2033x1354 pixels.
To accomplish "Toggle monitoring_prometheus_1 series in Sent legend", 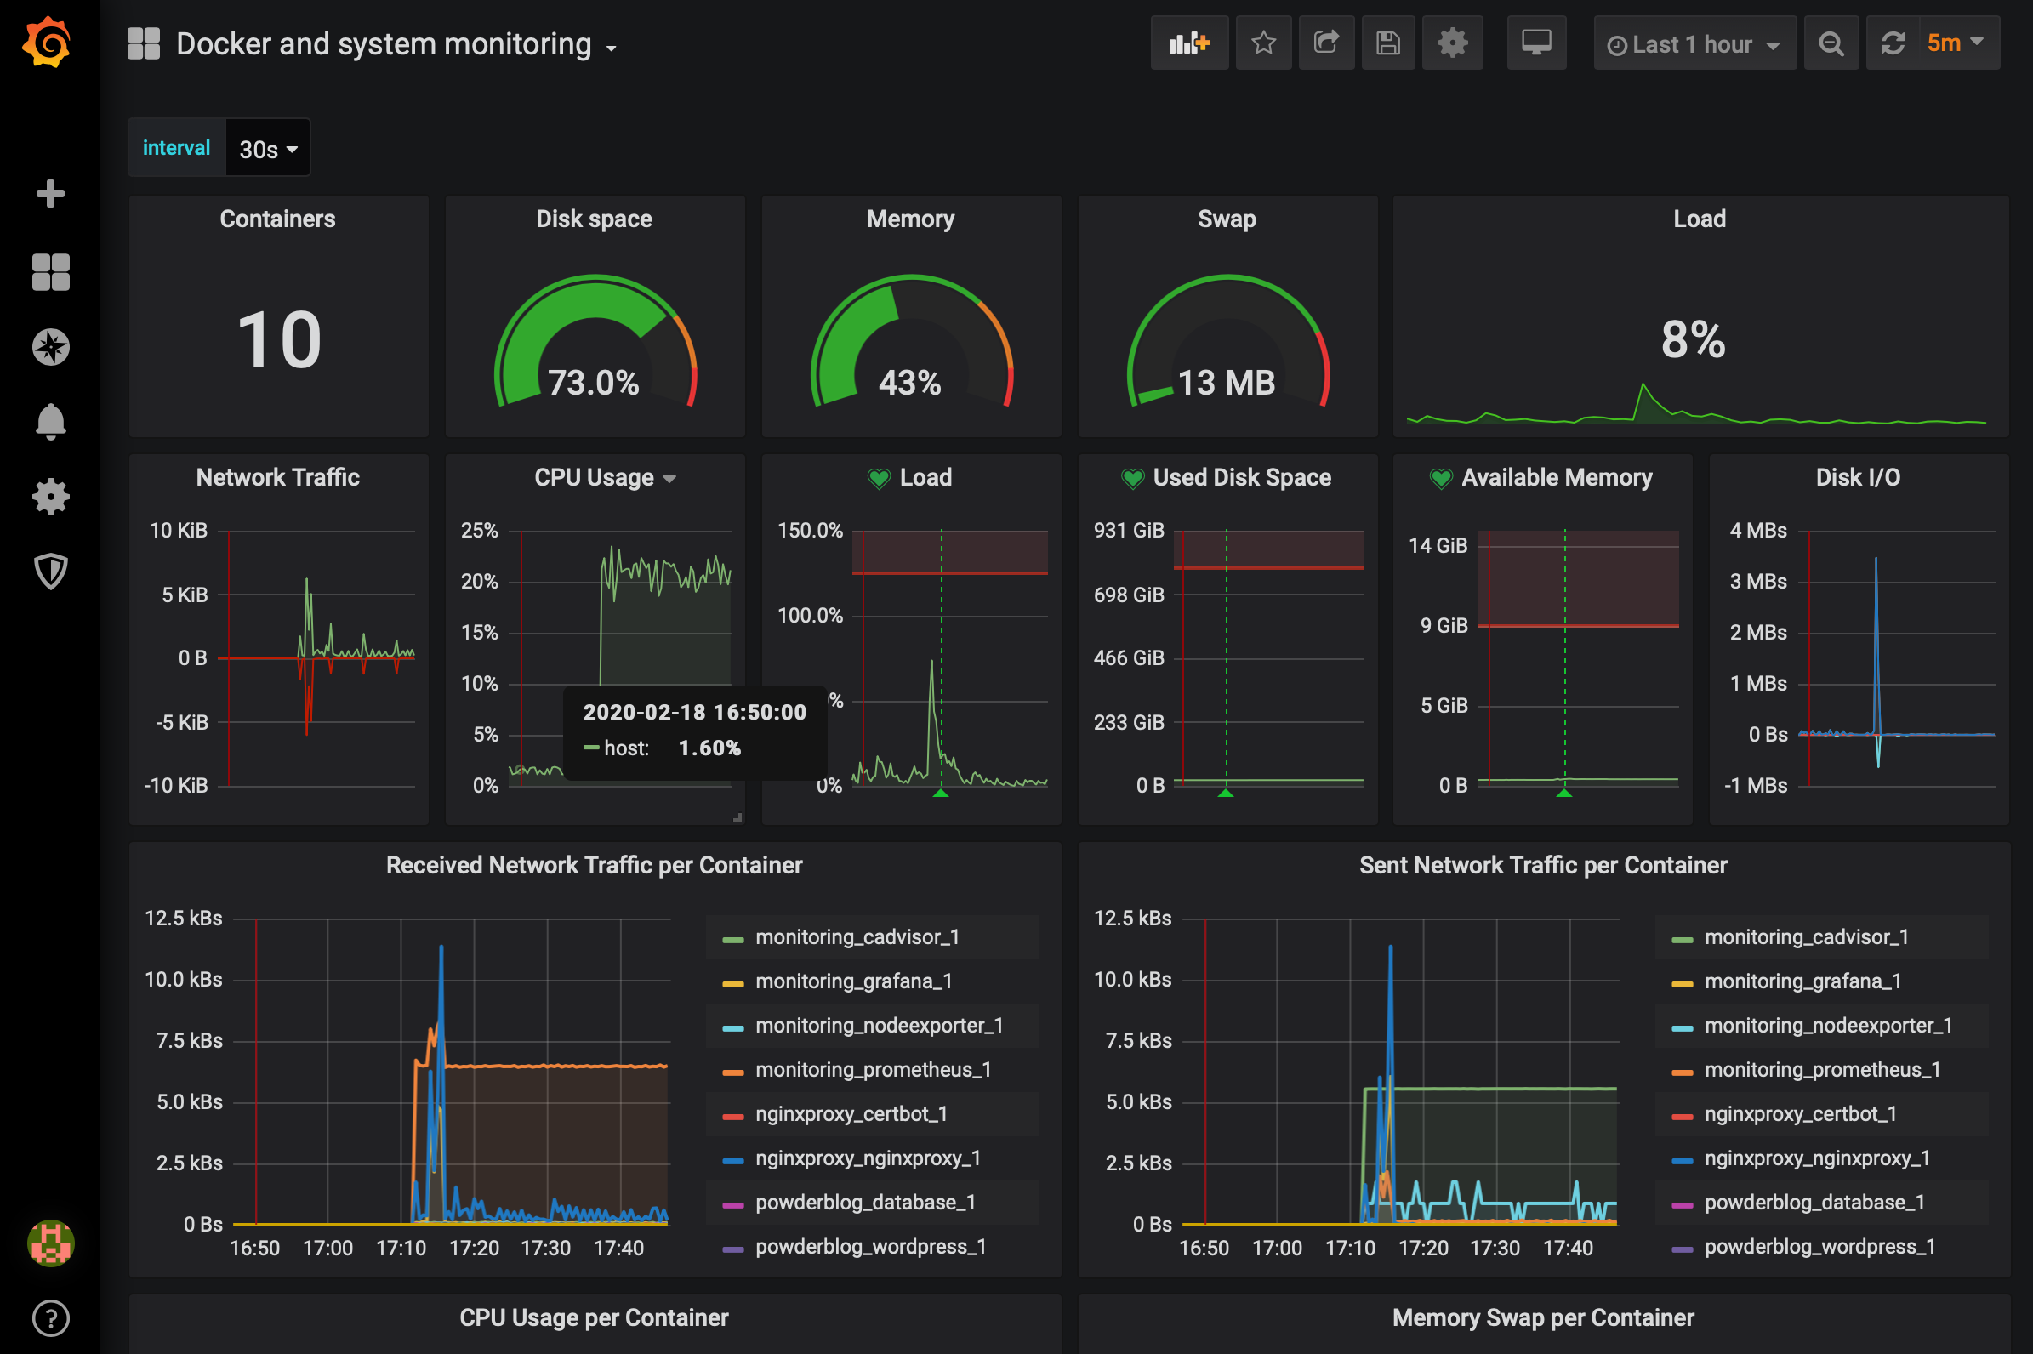I will click(1821, 1070).
